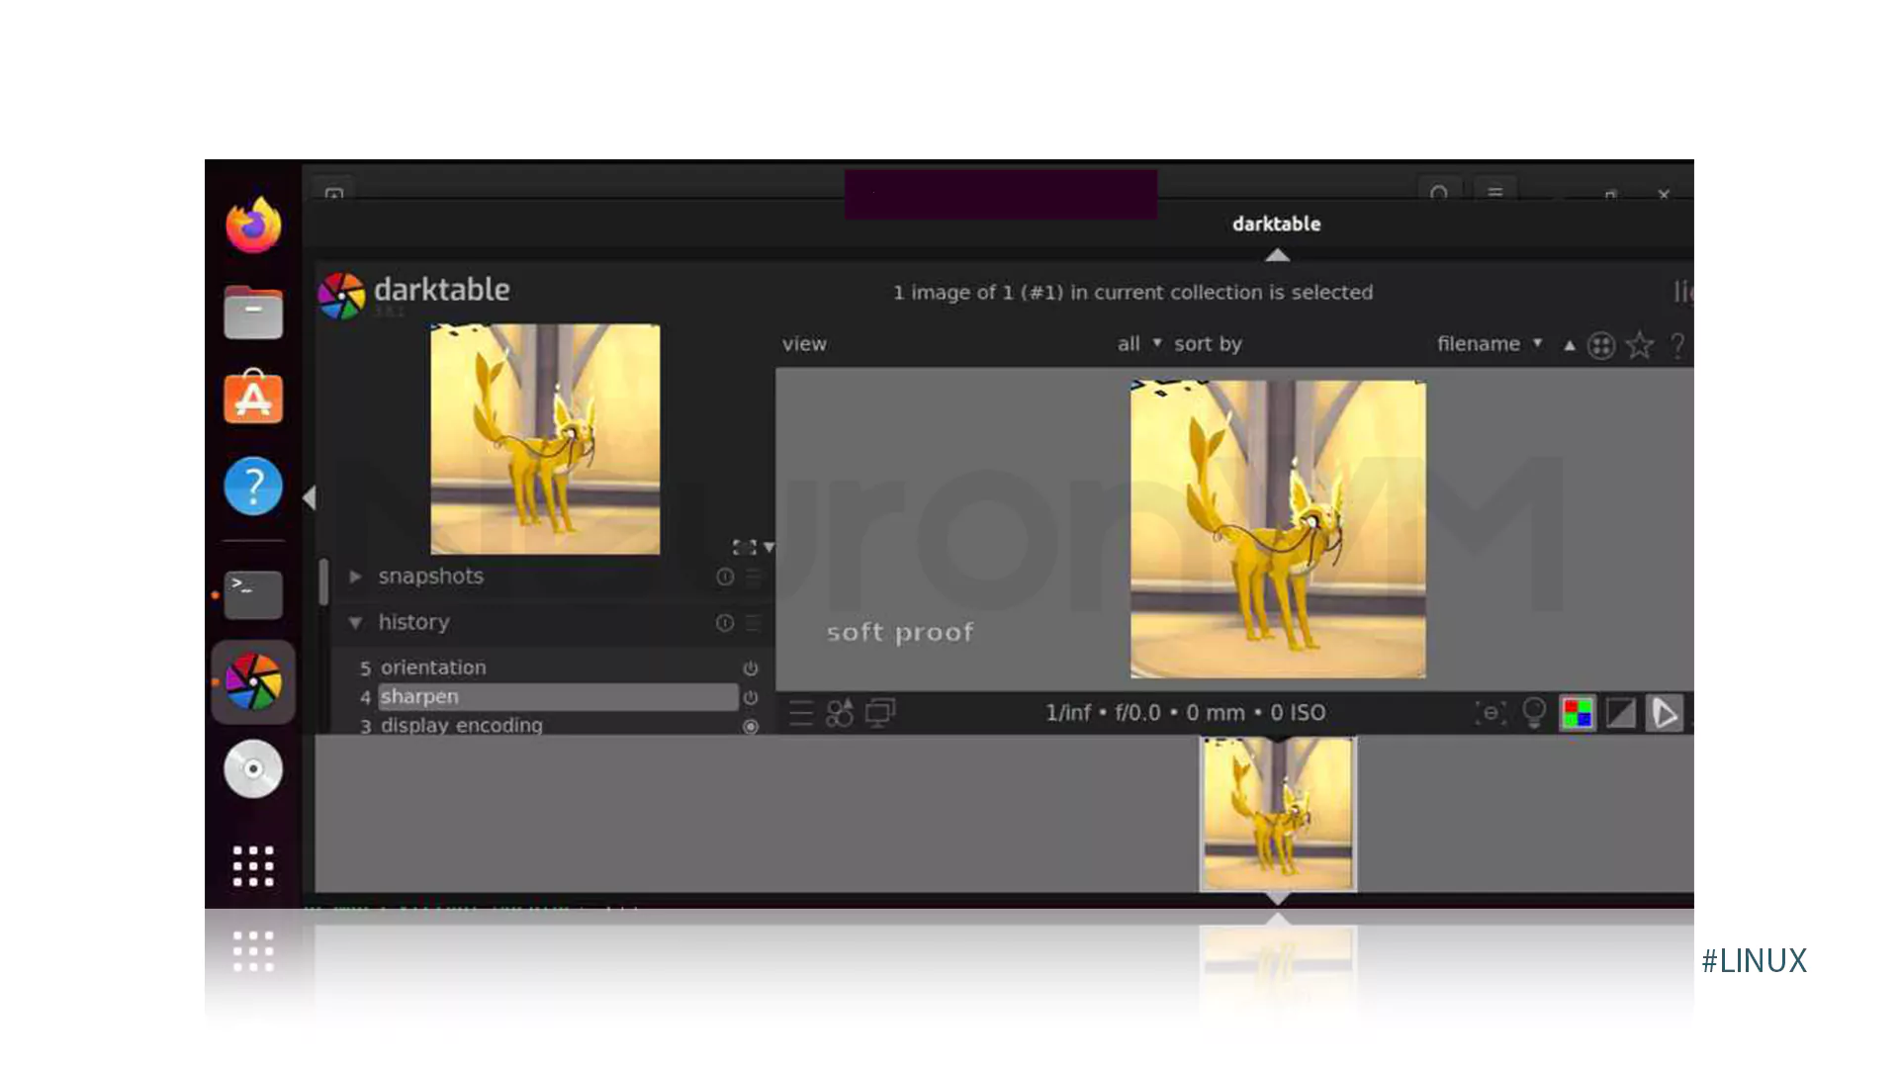
Task: Click the main darkroom image
Action: click(x=1278, y=529)
